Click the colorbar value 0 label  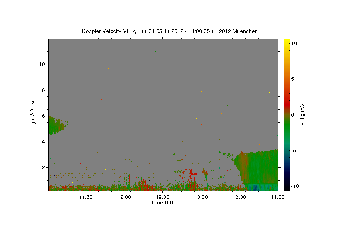293,115
